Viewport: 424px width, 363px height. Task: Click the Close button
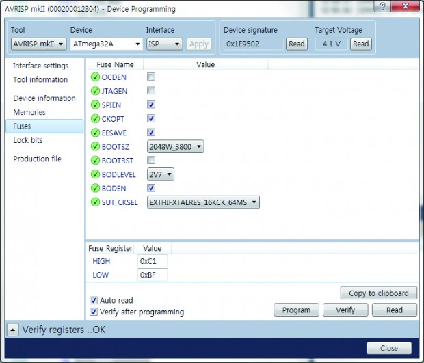pos(389,348)
